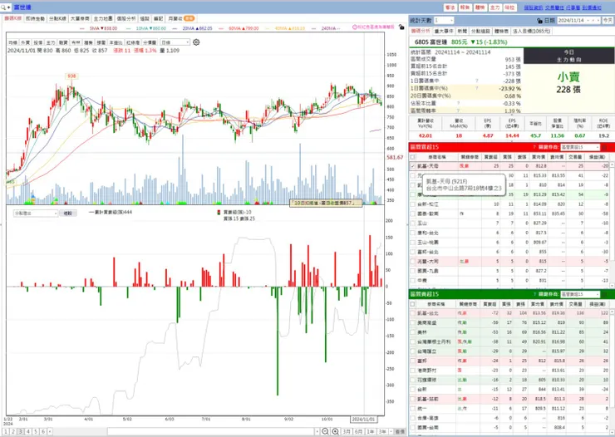Open the 日線 chart period dropdown
Viewport: 615px width, 437px height.
175,42
